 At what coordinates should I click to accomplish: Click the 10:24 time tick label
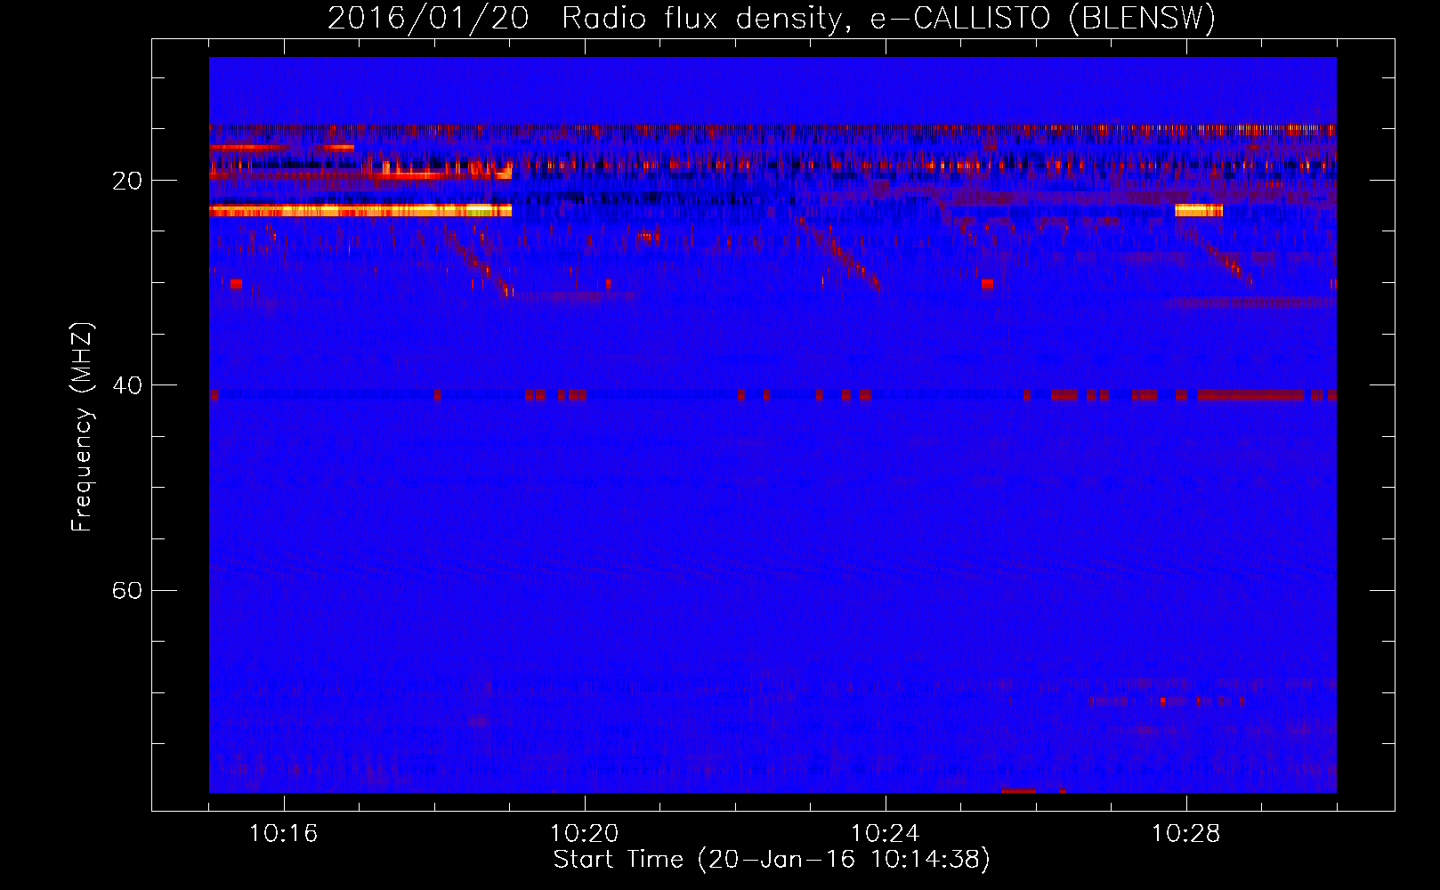coord(885,834)
